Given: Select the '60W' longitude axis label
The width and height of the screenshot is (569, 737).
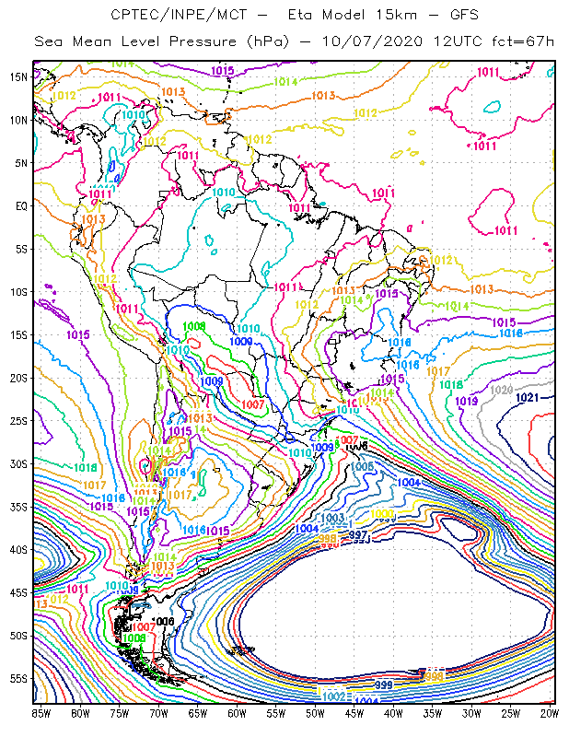Looking at the screenshot, I should click(x=237, y=714).
